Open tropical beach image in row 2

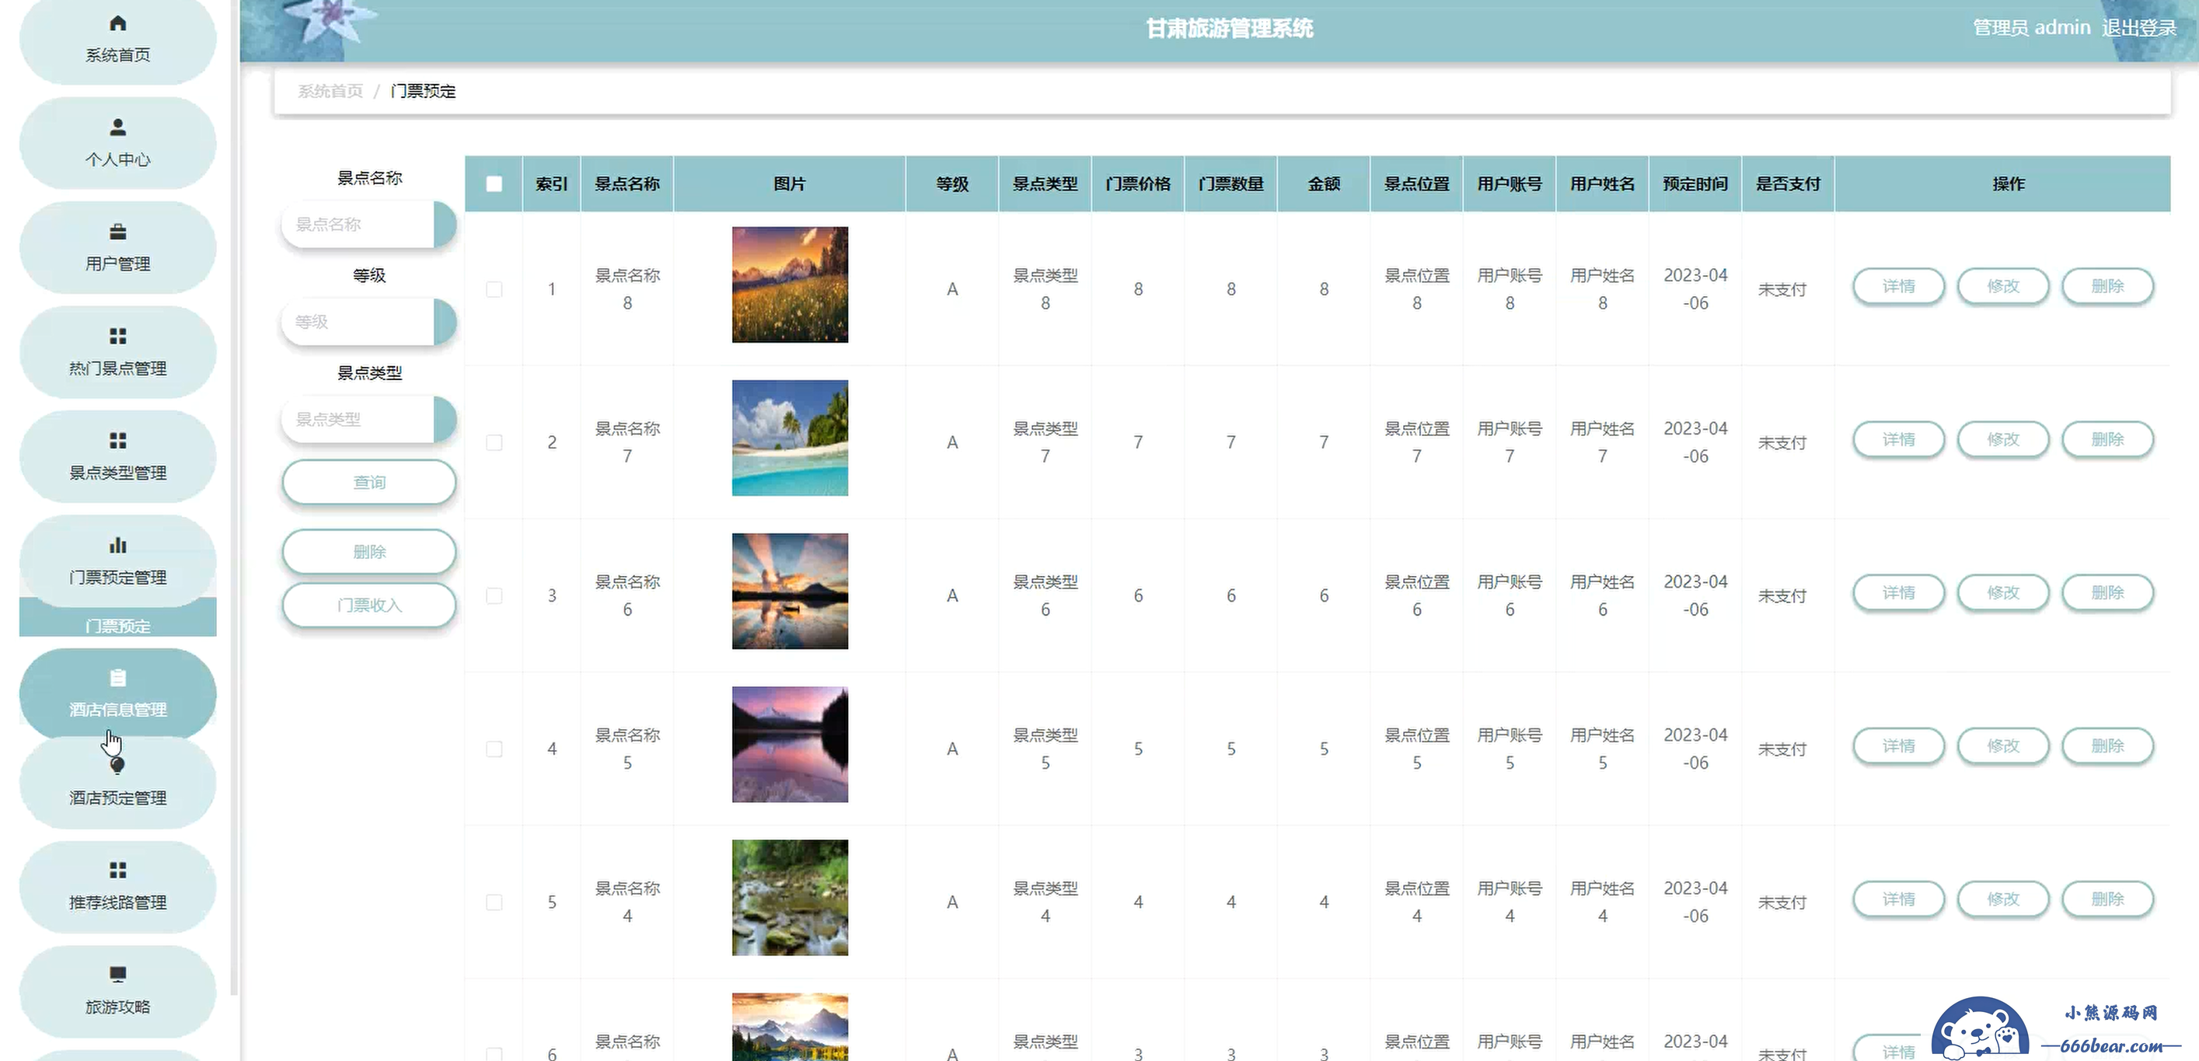[790, 438]
